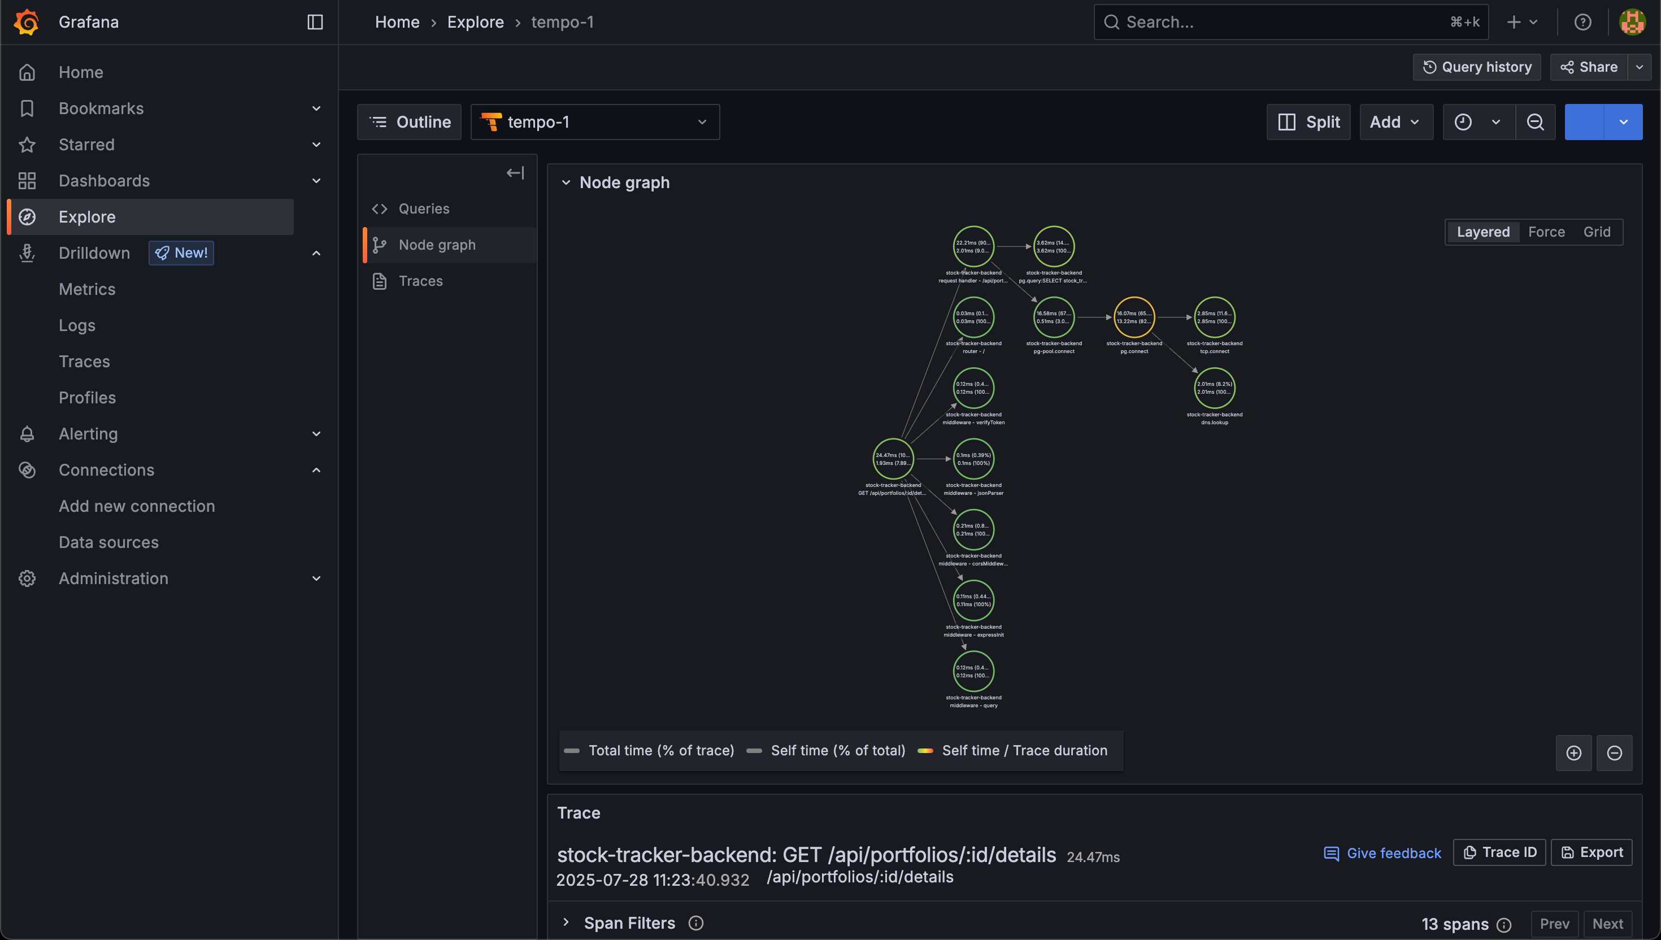
Task: Open the run query options dropdown arrow
Action: point(1623,122)
